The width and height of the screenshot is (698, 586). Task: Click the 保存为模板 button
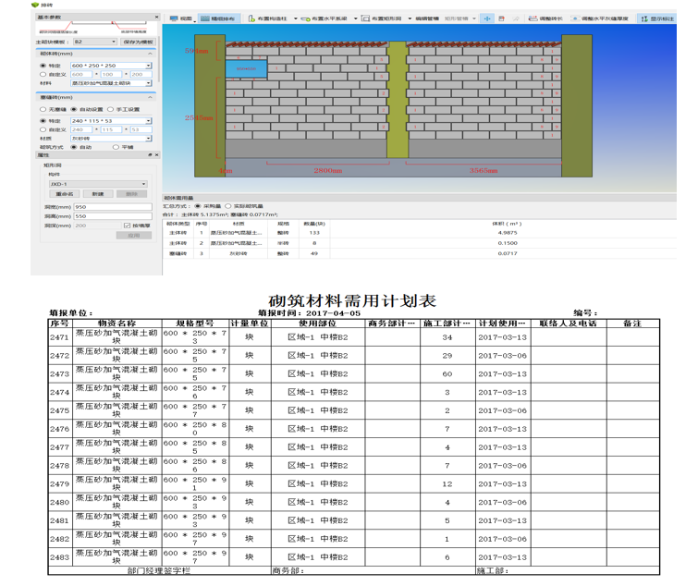point(138,42)
